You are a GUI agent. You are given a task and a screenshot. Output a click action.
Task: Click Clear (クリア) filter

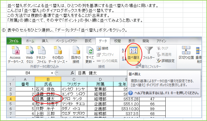pos(162,48)
